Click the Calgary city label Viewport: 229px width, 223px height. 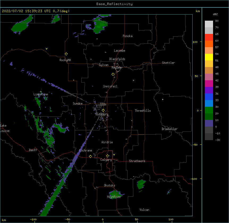point(106,160)
